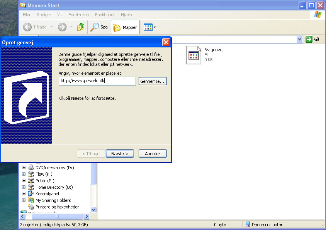The image size is (326, 230).
Task: Expand the Home Directory (U:) node
Action: pyautogui.click(x=24, y=187)
